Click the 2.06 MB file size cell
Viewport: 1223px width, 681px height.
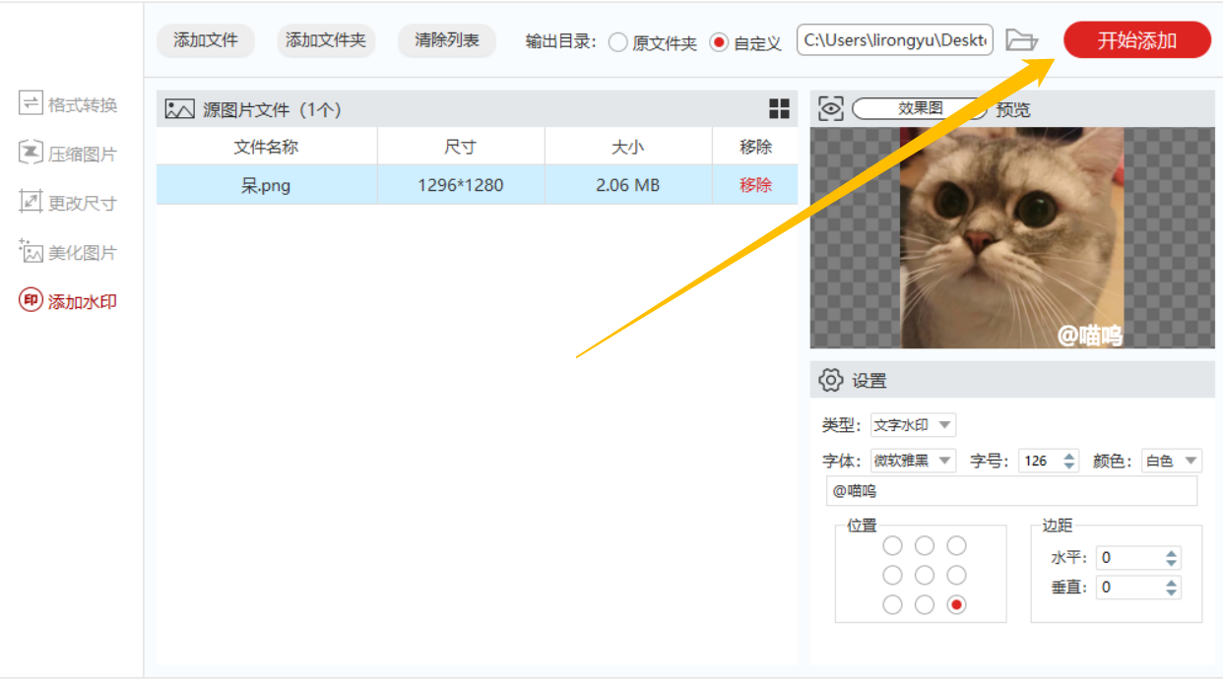pos(628,185)
